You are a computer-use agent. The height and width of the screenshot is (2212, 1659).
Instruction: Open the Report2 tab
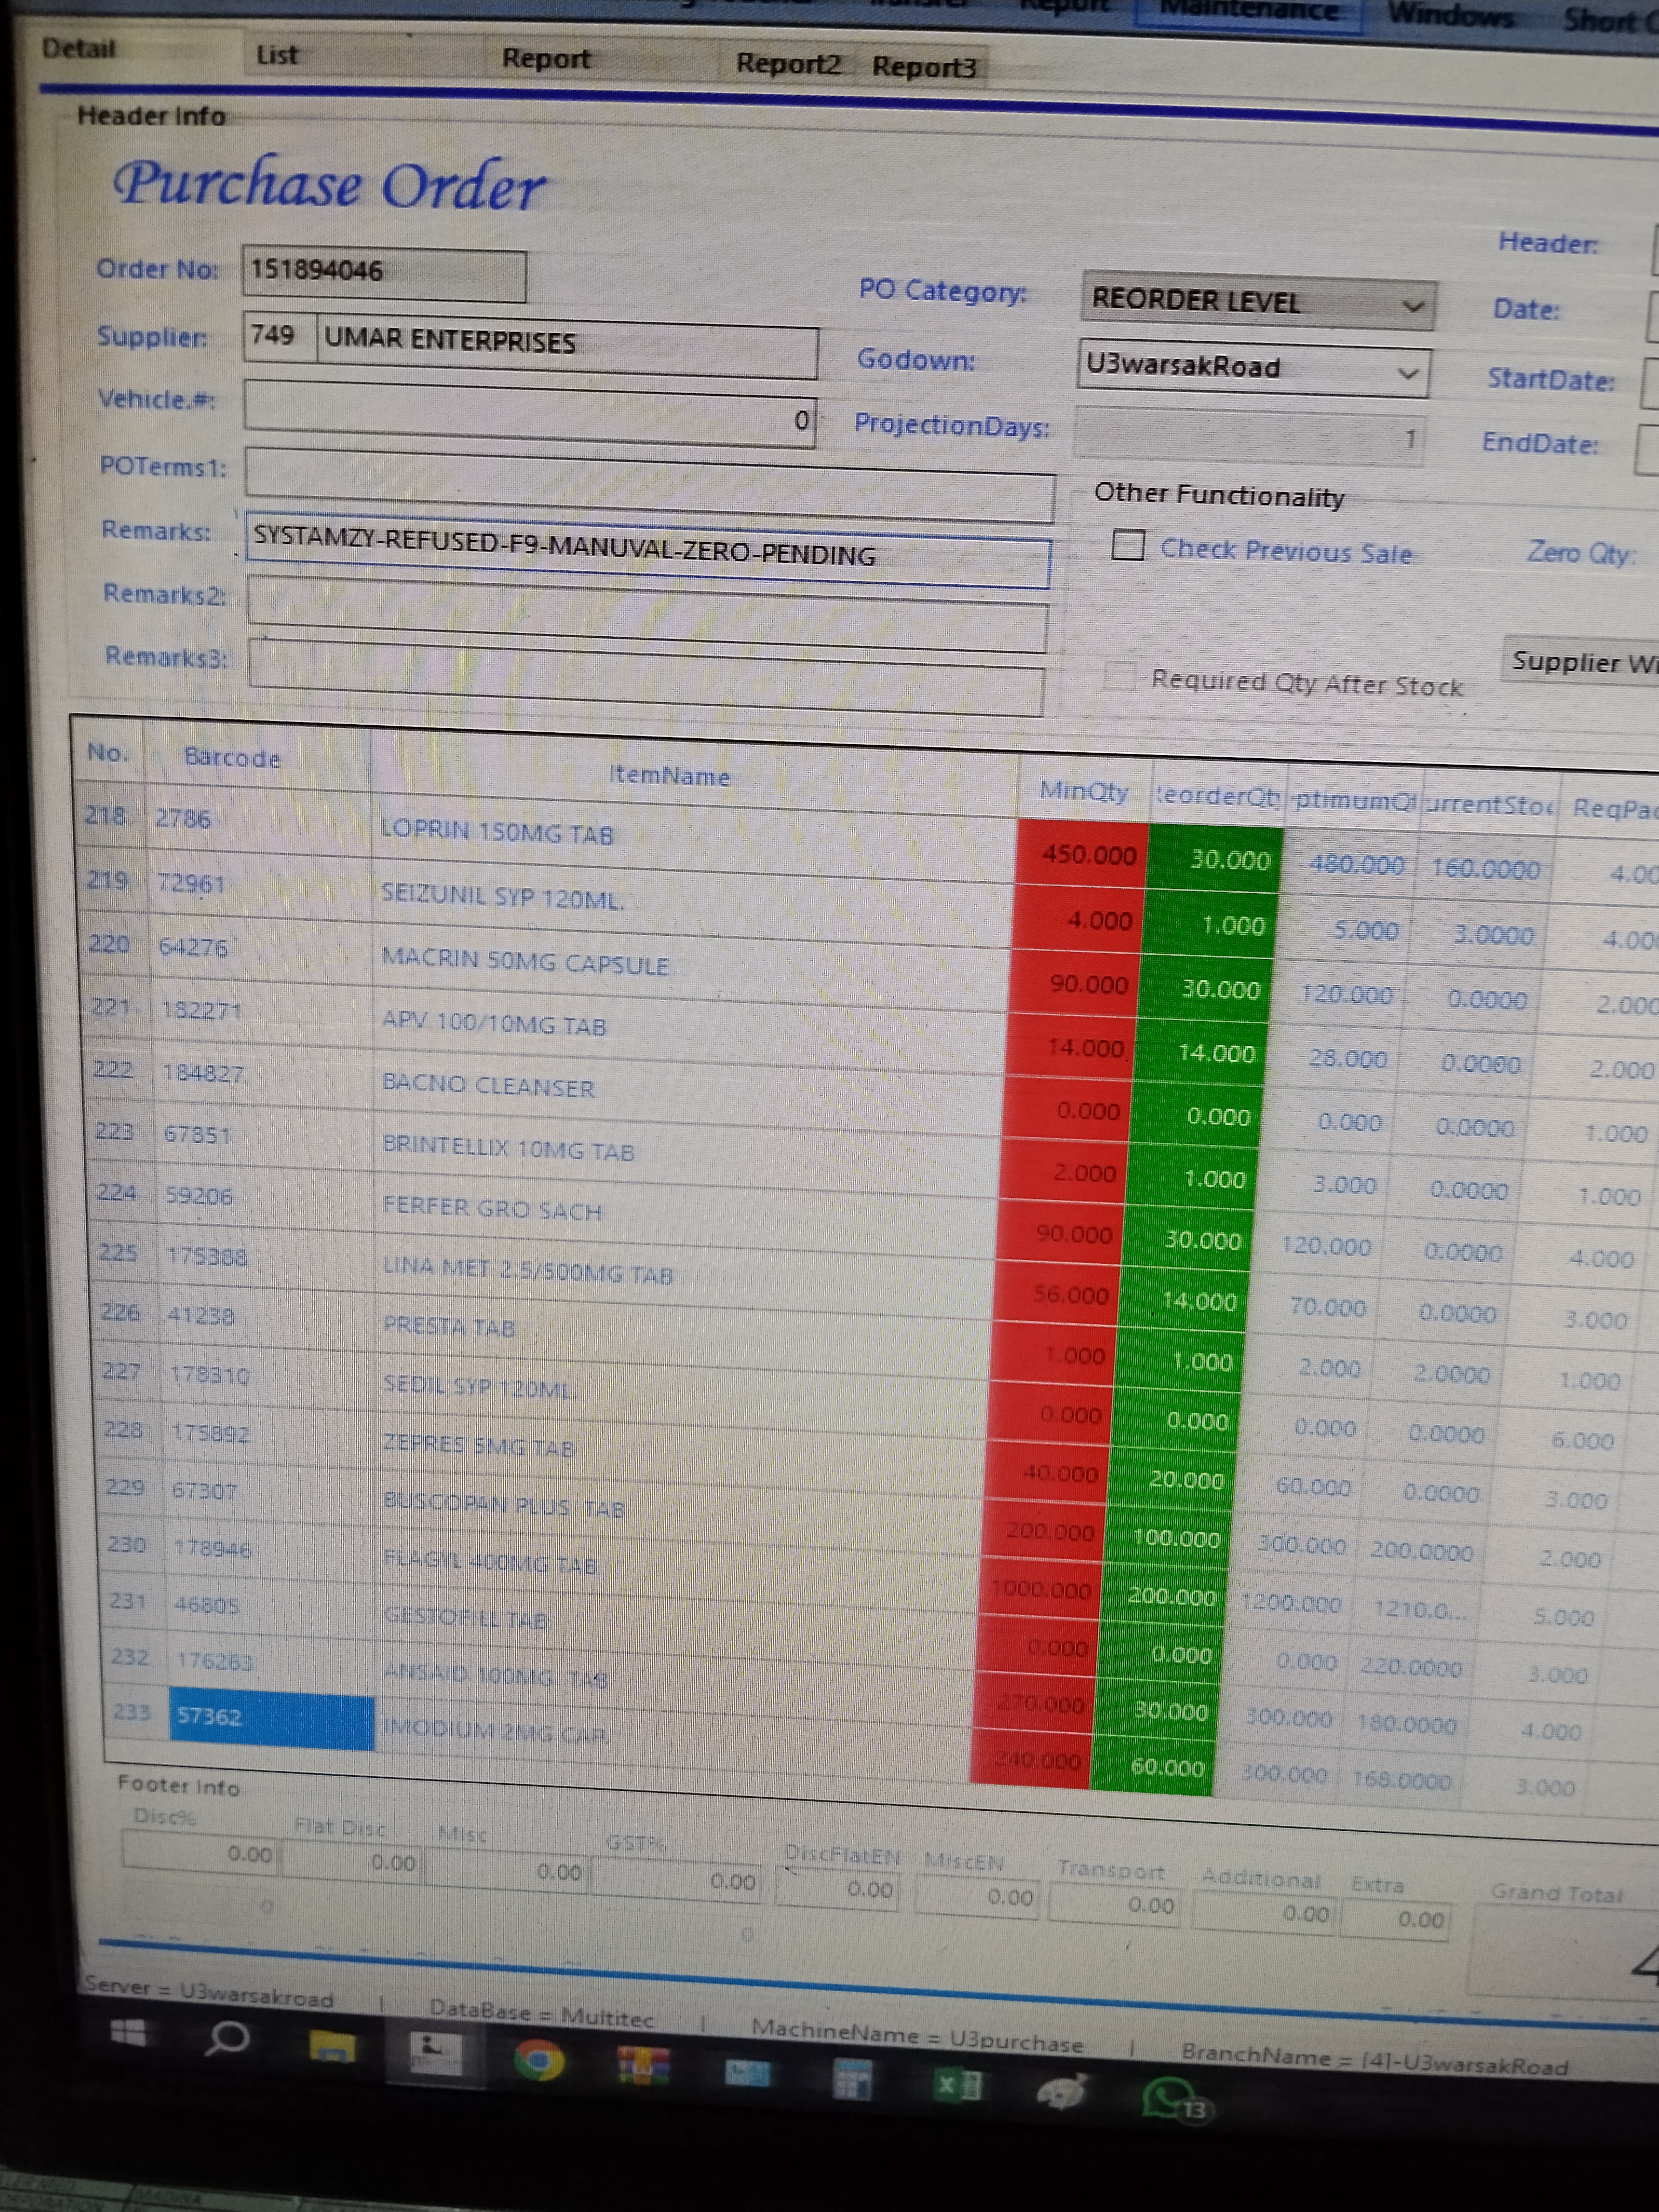(x=788, y=64)
